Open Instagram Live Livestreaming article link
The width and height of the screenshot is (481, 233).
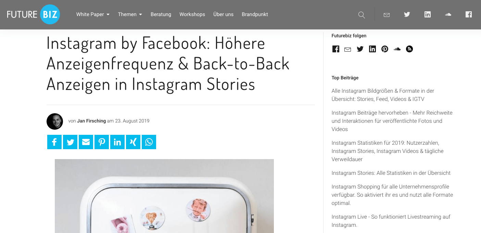(x=391, y=221)
